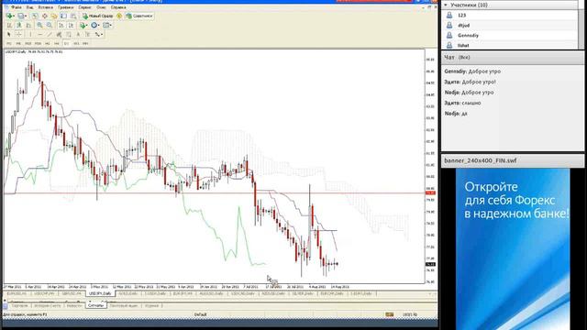Switch timeframe to W1

(76, 43)
